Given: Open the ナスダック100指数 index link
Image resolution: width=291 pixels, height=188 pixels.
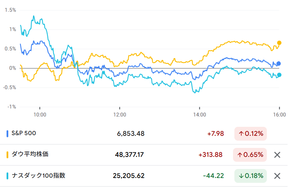Looking at the screenshot, I should pyautogui.click(x=38, y=175).
